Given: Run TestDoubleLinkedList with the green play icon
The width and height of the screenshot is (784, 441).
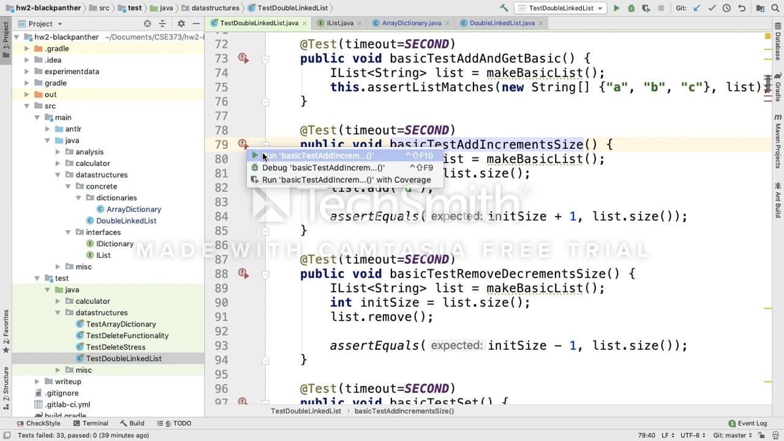Looking at the screenshot, I should 616,8.
